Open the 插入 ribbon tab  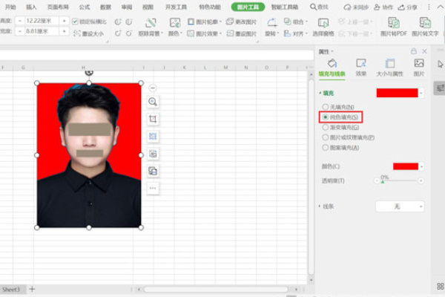tap(31, 7)
